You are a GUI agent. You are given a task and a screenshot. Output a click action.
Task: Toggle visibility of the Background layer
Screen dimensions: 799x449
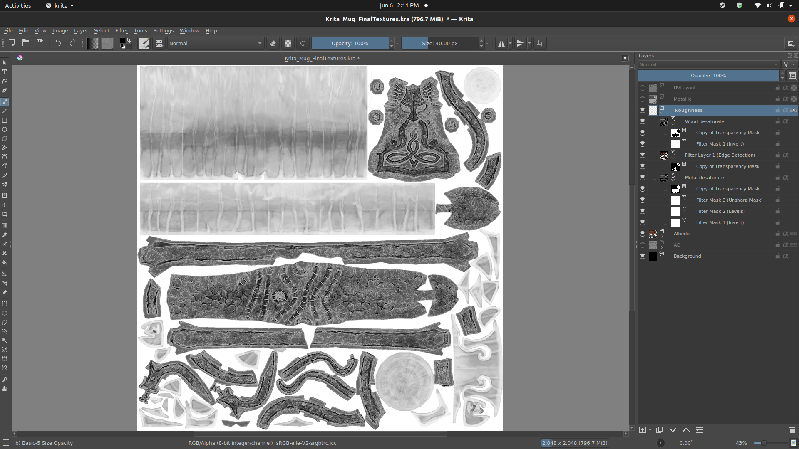(642, 256)
